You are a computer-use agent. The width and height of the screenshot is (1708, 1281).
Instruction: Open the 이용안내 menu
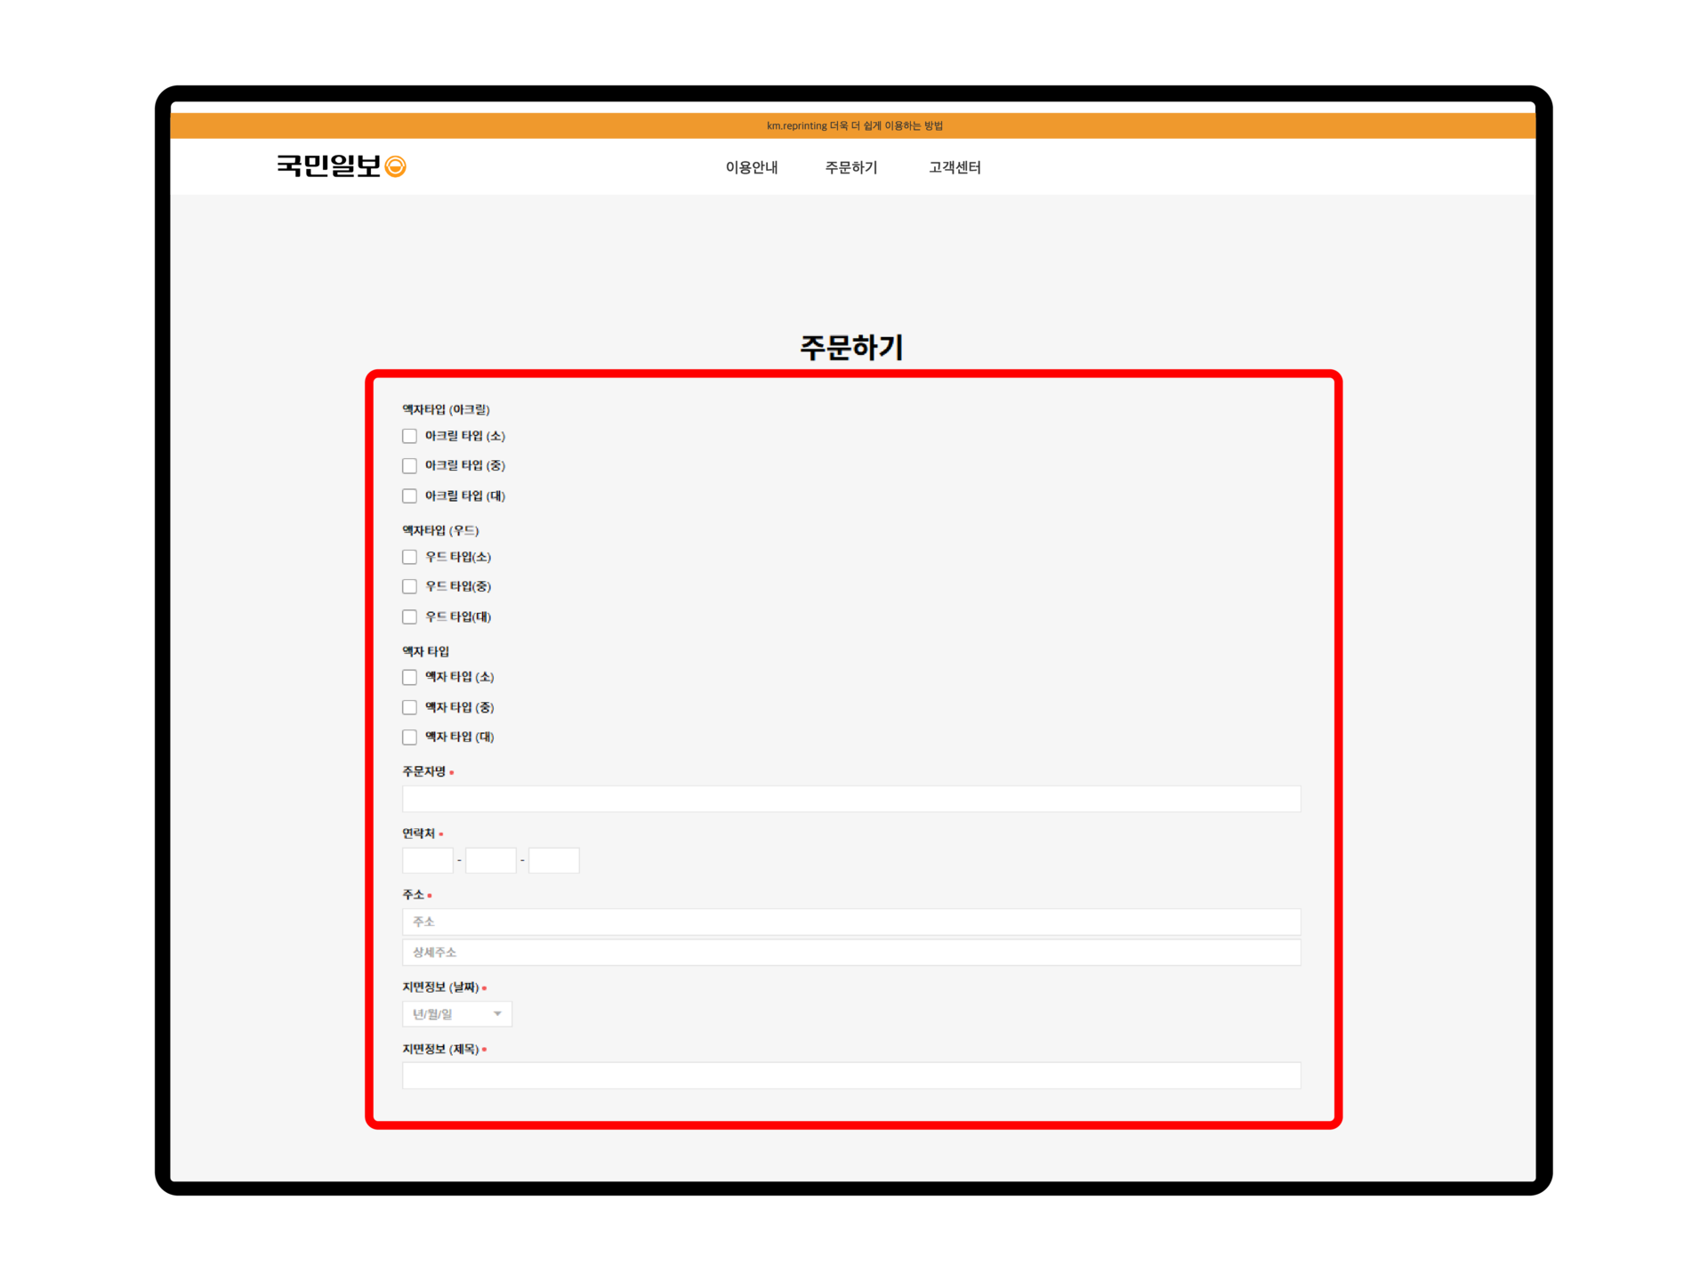(751, 167)
